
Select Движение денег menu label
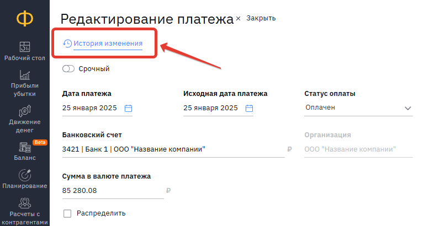click(x=25, y=126)
